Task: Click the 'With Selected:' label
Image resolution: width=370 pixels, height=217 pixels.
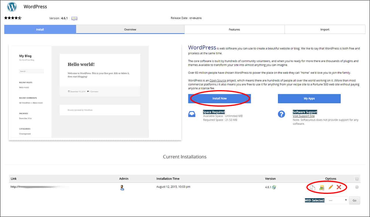Action: coord(315,200)
